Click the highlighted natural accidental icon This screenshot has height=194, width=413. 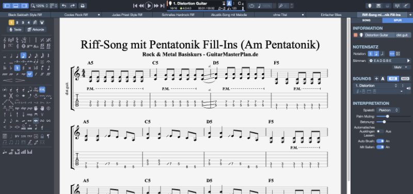17,68
